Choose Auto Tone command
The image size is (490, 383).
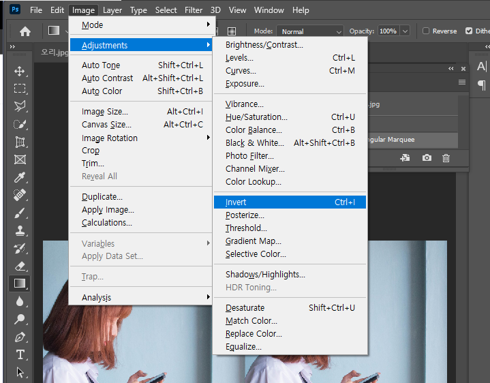coord(140,65)
